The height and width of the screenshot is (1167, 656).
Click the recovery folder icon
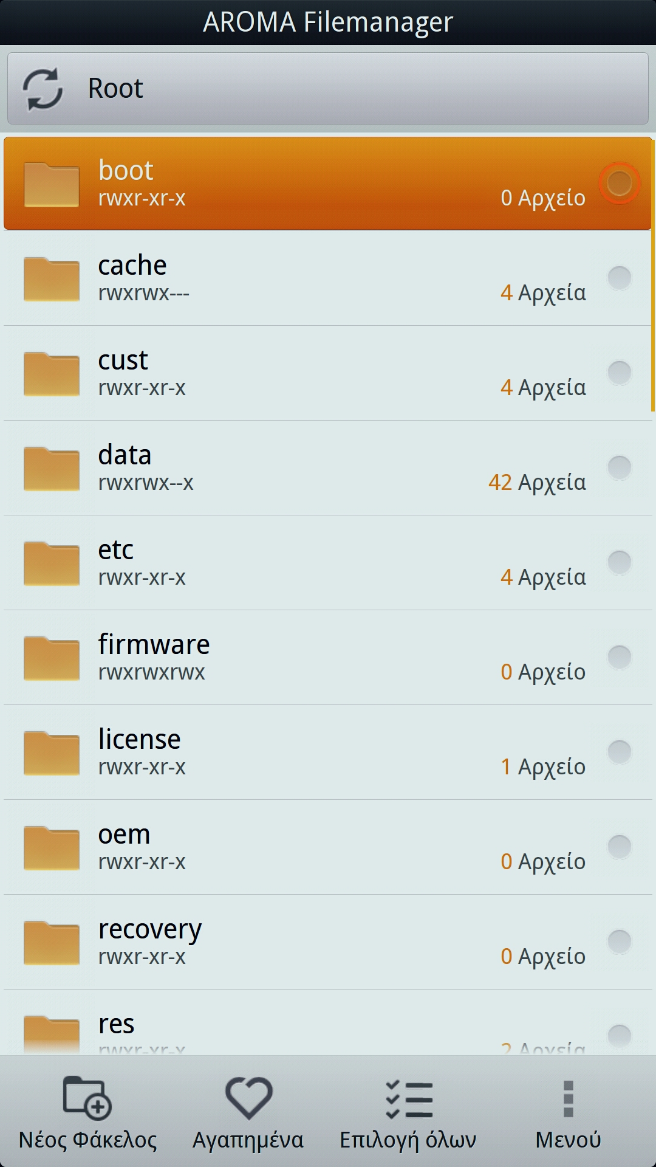coord(52,943)
